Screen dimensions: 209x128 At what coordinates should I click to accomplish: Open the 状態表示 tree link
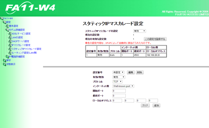pyautogui.click(x=11, y=64)
